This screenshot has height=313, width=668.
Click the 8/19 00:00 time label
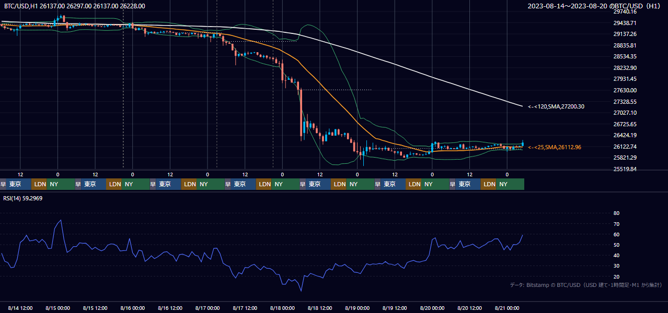(x=357, y=308)
